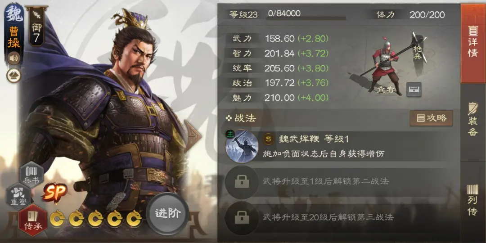Select the 魏武挥鞭 tactic skill icon
This screenshot has width=486, height=243.
(242, 146)
